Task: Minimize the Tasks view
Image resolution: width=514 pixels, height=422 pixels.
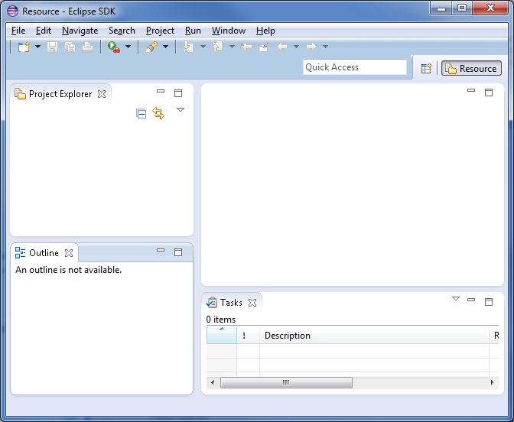Action: pos(471,300)
